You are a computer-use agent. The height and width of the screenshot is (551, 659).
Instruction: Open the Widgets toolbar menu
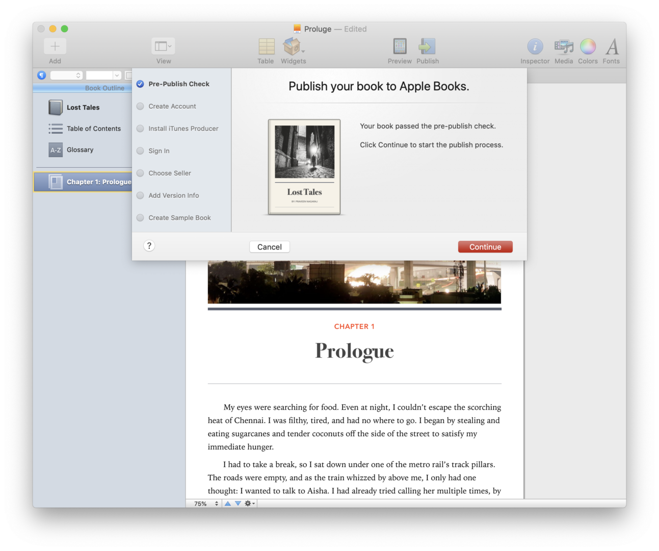tap(294, 46)
